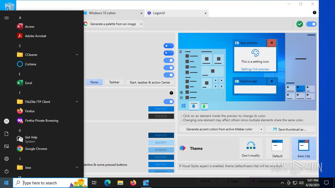
Task: Switch to the LogonUI tab
Action: click(x=177, y=13)
